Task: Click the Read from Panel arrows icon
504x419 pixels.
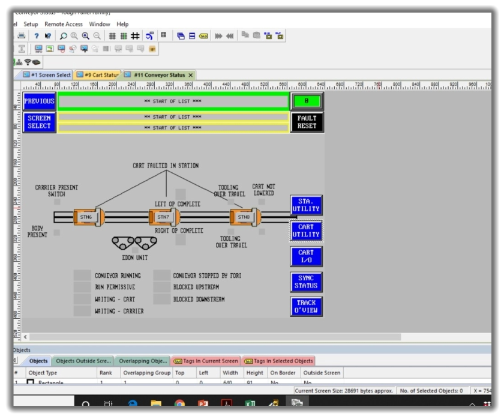Action: coord(229,35)
